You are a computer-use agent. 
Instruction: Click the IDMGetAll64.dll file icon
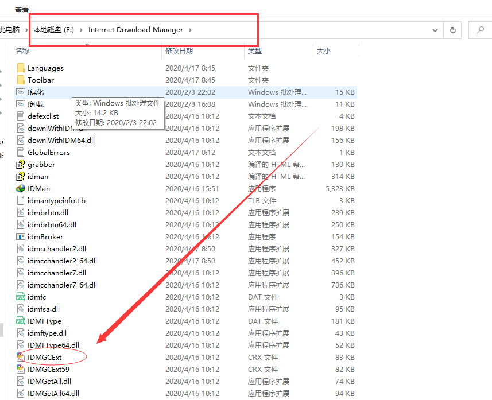tap(21, 393)
